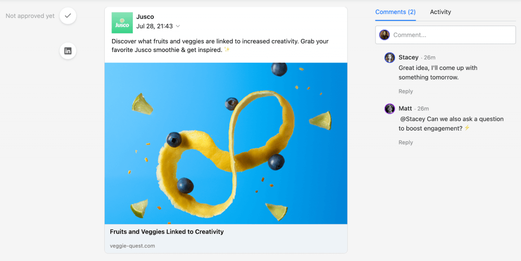Click the Jusco account name
Screen dimensions: 521x261
[x=145, y=17]
